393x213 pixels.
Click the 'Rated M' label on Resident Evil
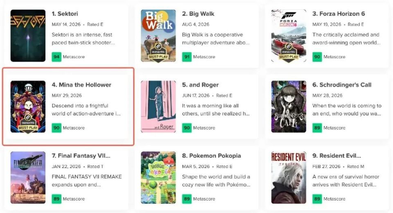click(356, 166)
